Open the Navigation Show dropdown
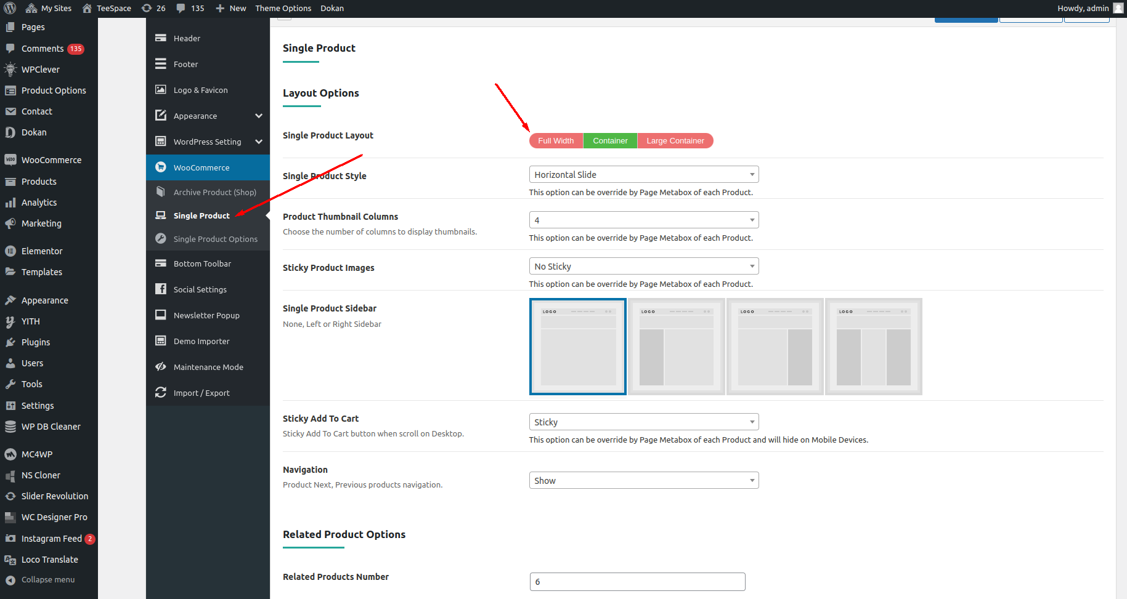The height and width of the screenshot is (599, 1127). (644, 481)
